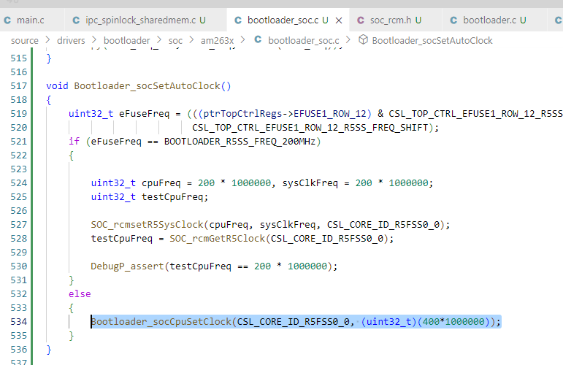Click the 'am263x' breadcrumb
The image size is (563, 365).
(x=217, y=41)
